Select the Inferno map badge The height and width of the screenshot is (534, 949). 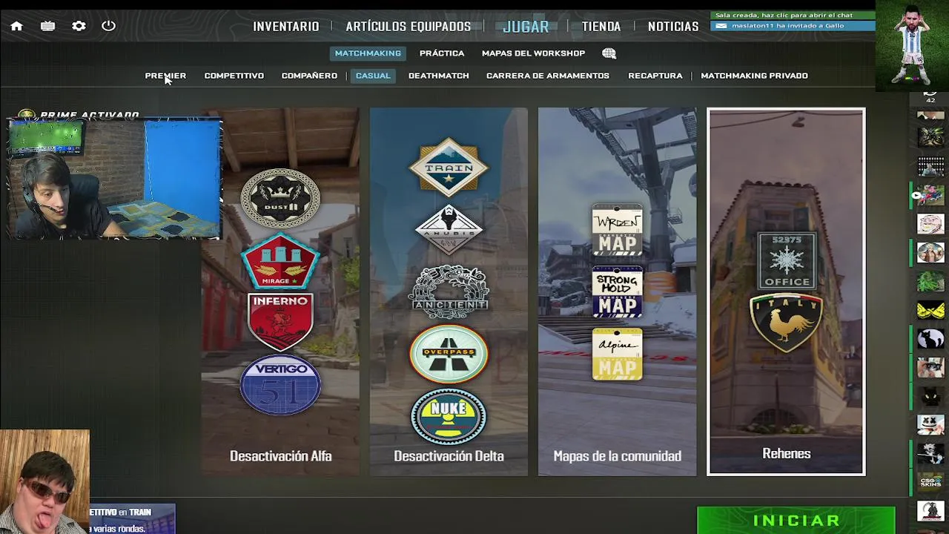point(280,321)
